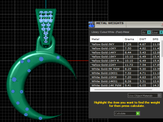Image resolution: width=163 pixels, height=122 pixels.
Task: Click the 7.26 grams cell
Action: pos(130,44)
